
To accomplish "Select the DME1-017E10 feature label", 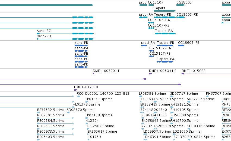I will coord(86,87).
